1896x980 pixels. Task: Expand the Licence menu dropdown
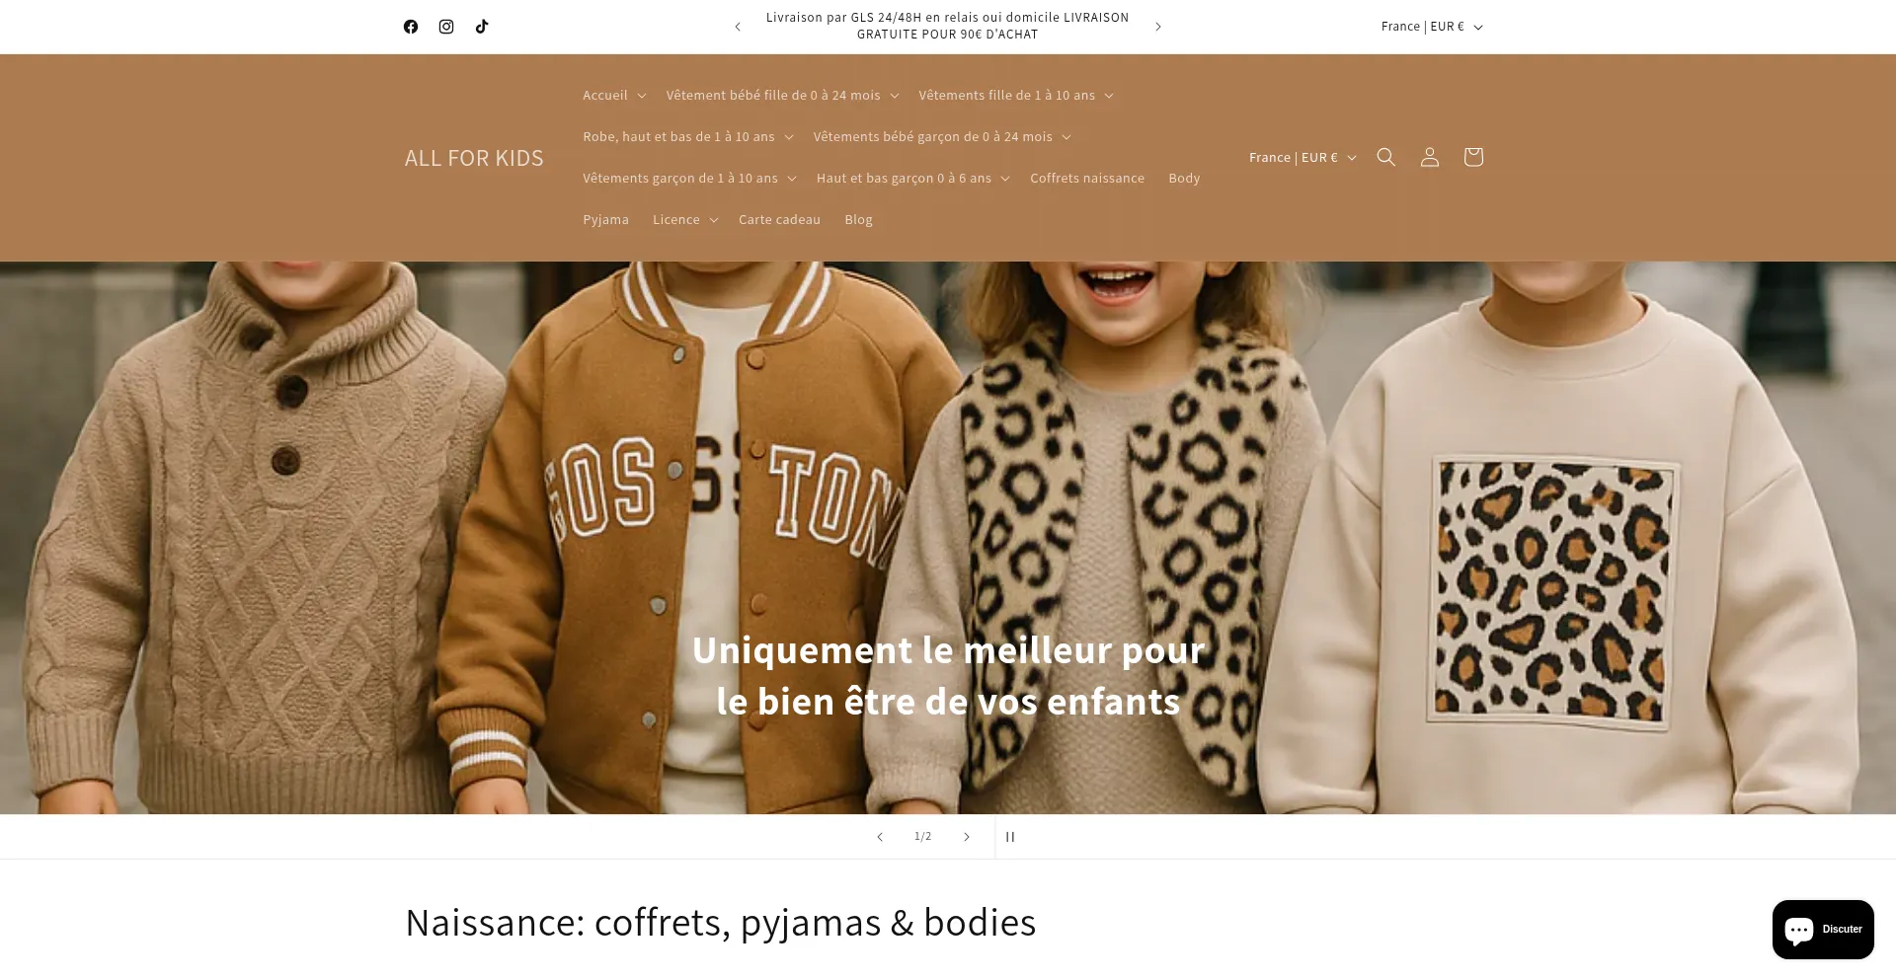(684, 220)
